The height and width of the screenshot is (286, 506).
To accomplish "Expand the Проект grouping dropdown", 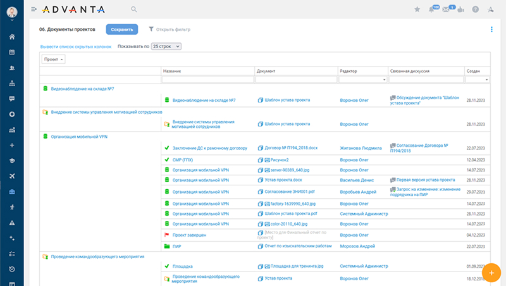I will tap(53, 59).
